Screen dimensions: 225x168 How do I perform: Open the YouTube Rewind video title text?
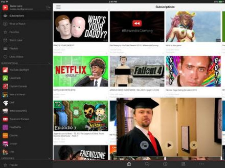pos(134,45)
